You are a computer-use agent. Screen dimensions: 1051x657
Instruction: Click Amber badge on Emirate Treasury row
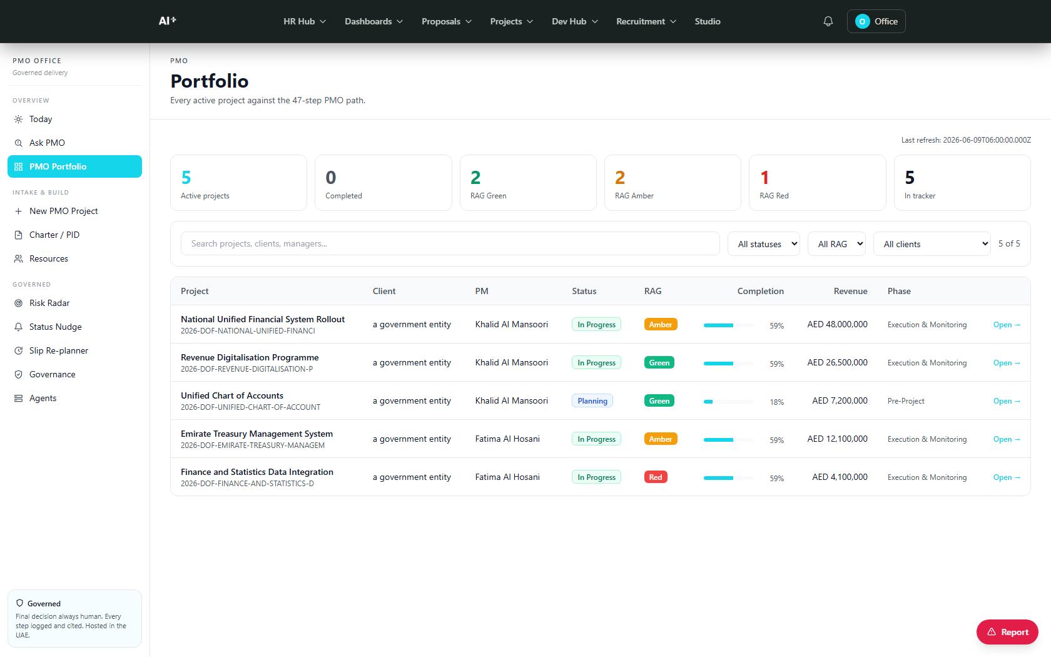(x=661, y=439)
